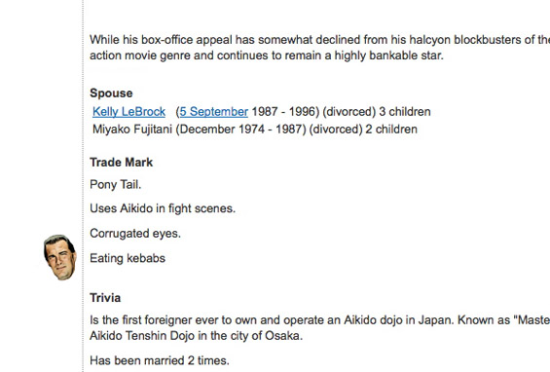Image resolution: width=550 pixels, height=372 pixels.
Task: Click the first foreigner Aikido dojo trivia line
Action: click(x=319, y=320)
